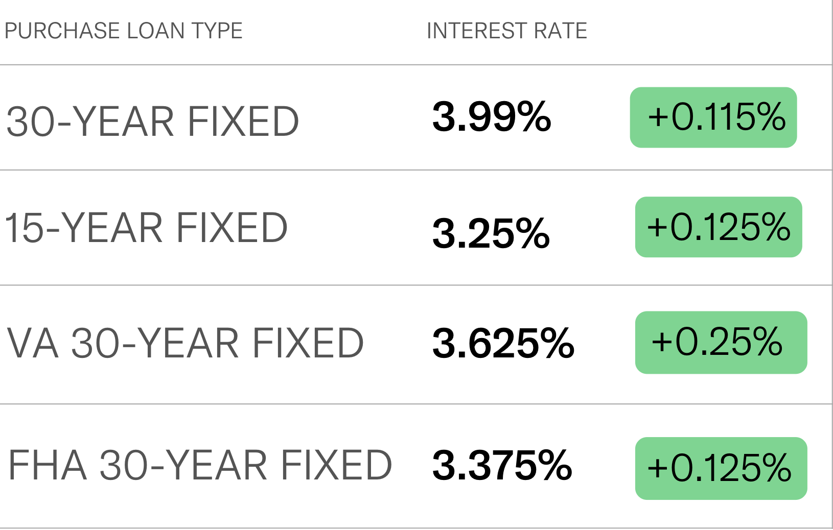Click the 3.375% interest rate value
Image resolution: width=833 pixels, height=530 pixels.
pyautogui.click(x=502, y=465)
